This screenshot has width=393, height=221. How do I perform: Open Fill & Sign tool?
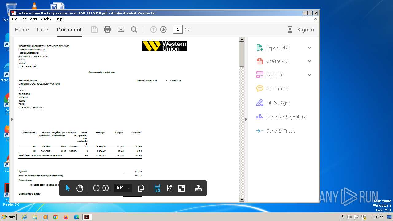click(x=277, y=103)
